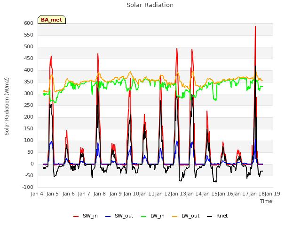Click the Jan 11 x-axis label

(x=147, y=194)
